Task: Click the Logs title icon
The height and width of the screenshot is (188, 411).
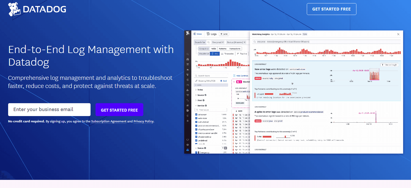Action: point(208,34)
